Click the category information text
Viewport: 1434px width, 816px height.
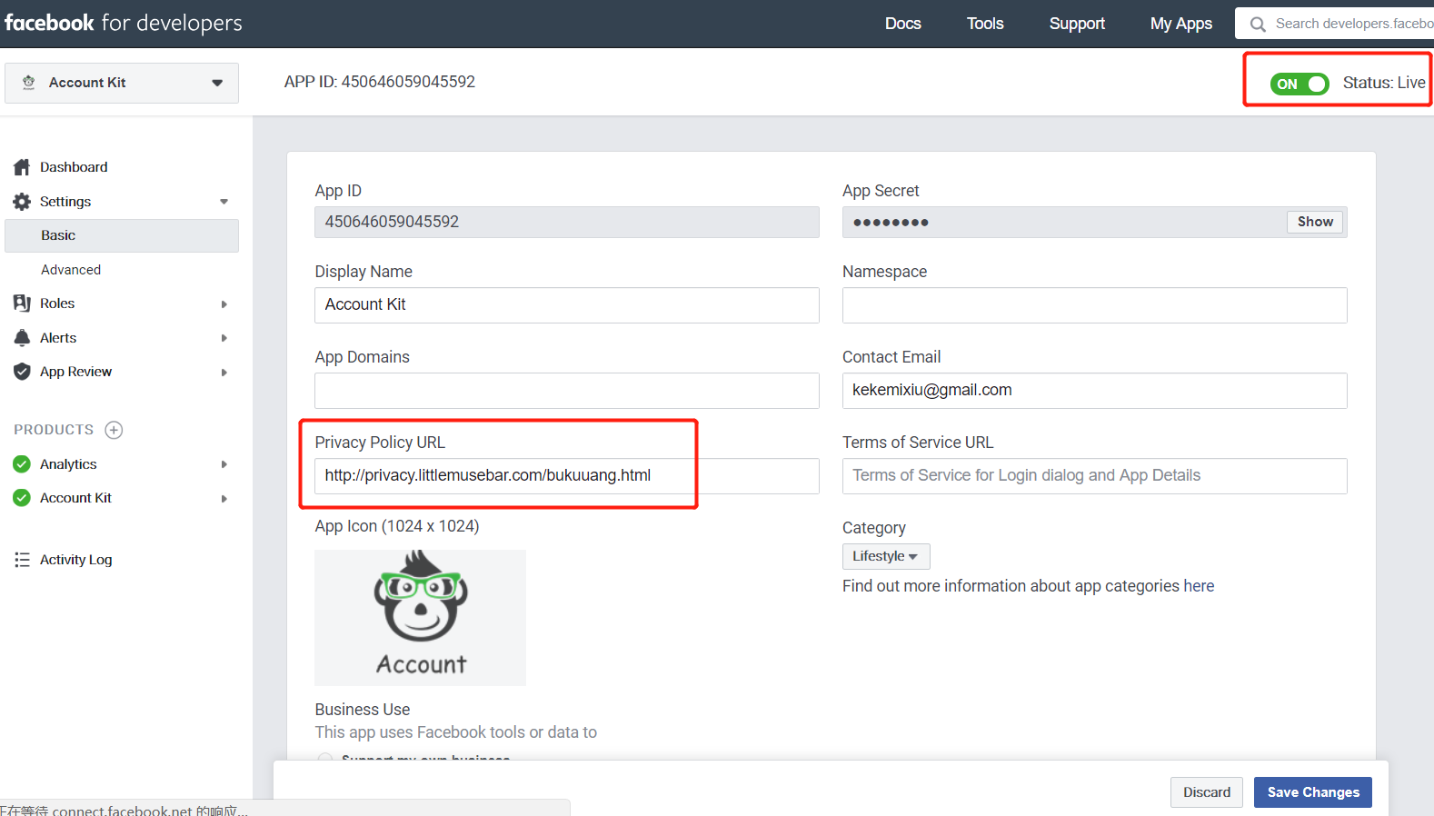click(x=1028, y=586)
